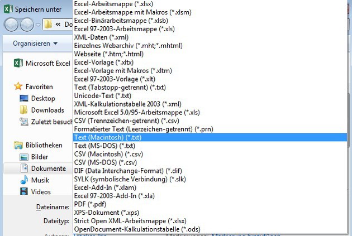Screen dimensions: 352x236
Task: Choose Webseite (*.htm;*.html) format
Action: coord(210,54)
